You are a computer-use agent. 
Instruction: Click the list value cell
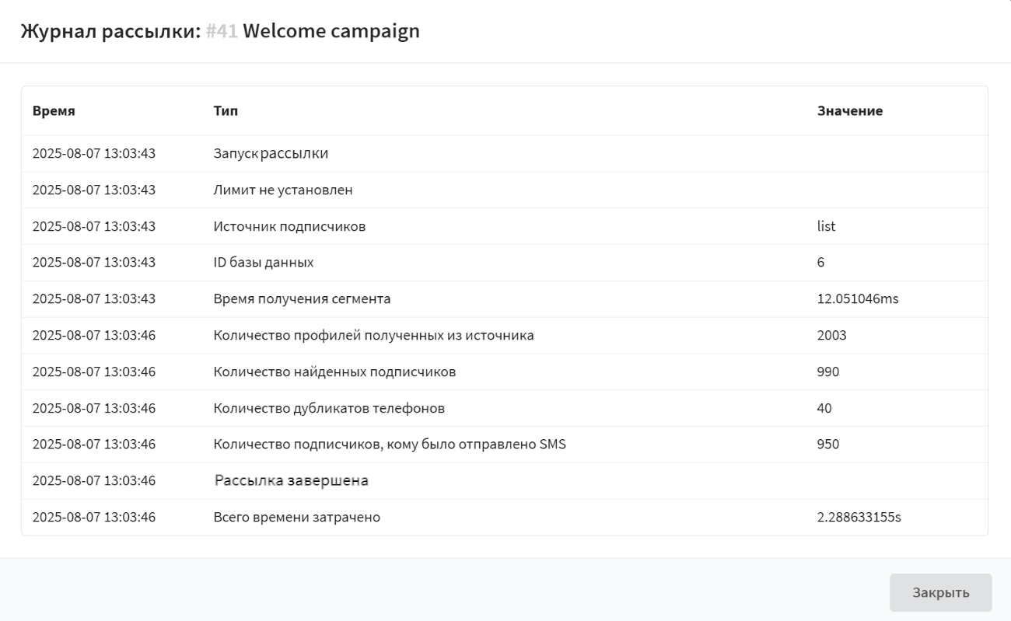pos(826,226)
